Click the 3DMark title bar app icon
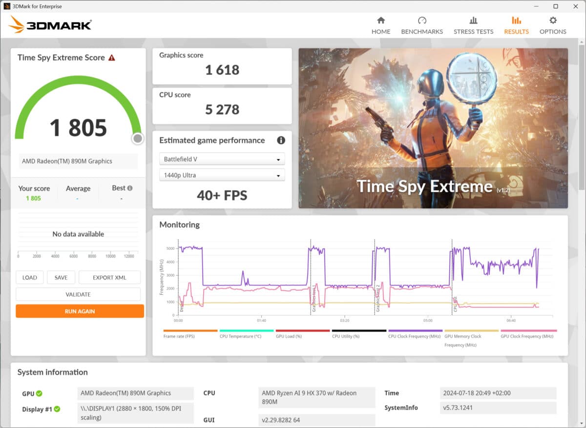The image size is (586, 428). [x=7, y=6]
